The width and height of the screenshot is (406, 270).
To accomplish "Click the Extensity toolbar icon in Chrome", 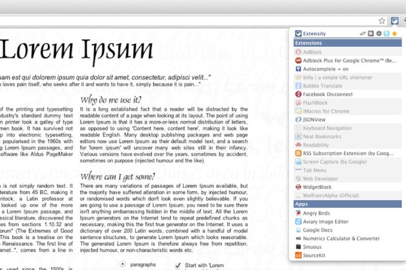I will click(394, 21).
